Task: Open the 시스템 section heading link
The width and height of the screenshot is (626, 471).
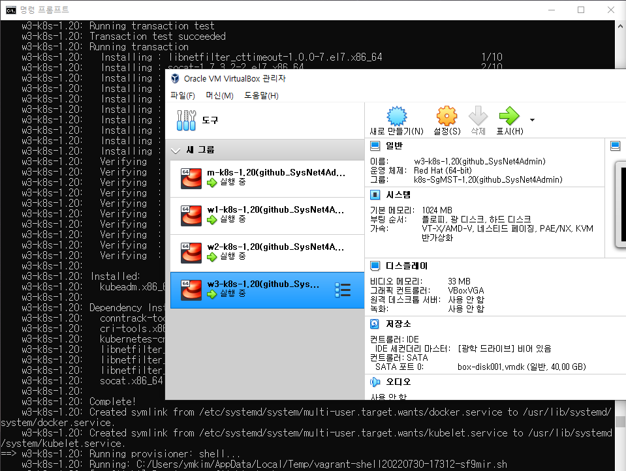Action: pyautogui.click(x=398, y=195)
